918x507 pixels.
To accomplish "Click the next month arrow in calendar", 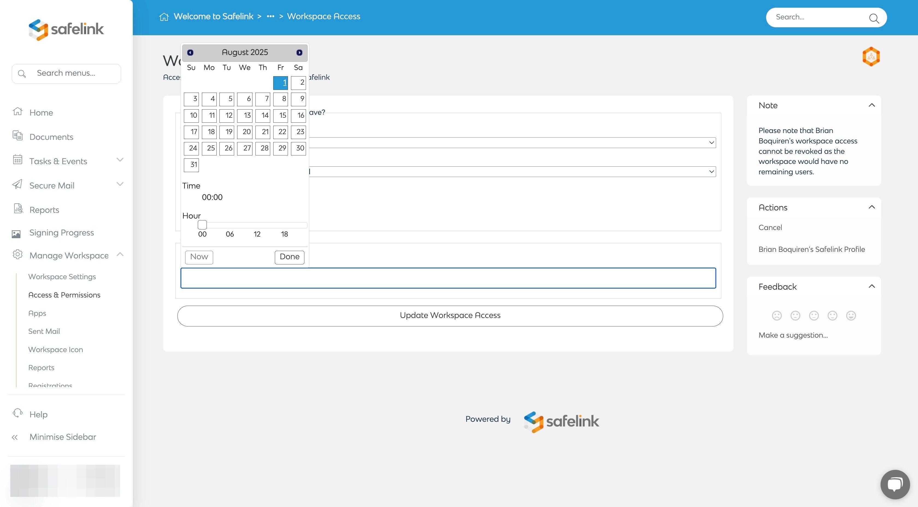I will tap(299, 52).
